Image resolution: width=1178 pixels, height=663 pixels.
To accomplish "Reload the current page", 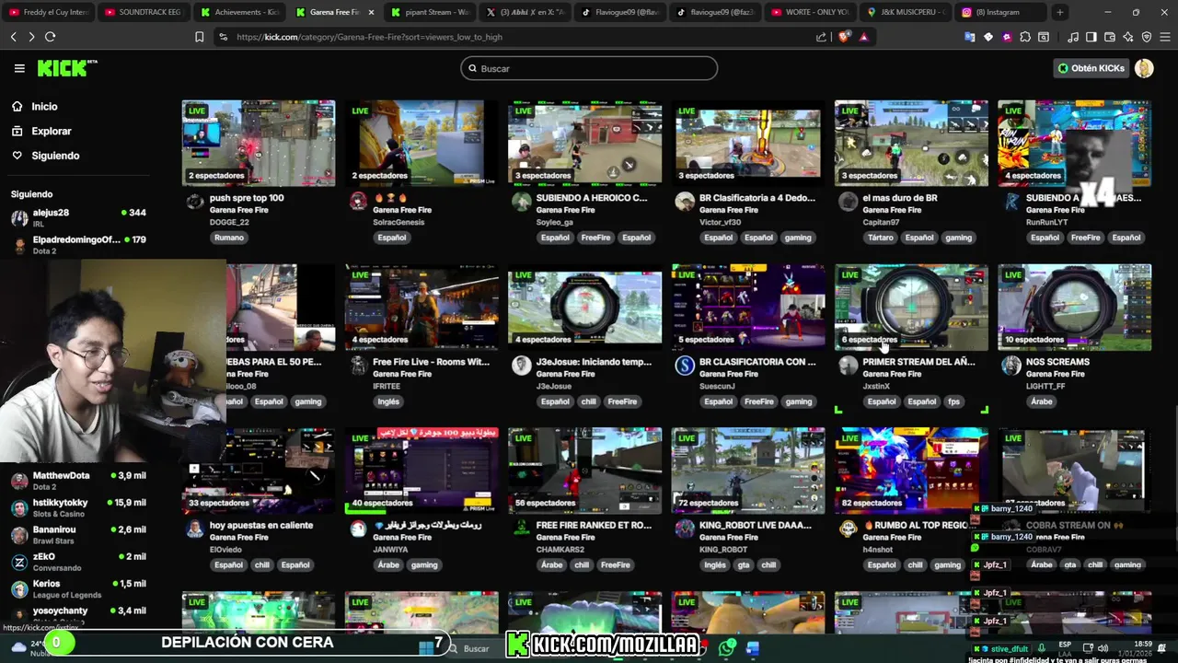I will tap(50, 37).
